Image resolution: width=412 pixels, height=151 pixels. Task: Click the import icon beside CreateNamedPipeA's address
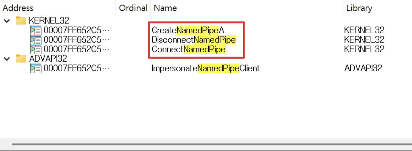click(36, 31)
